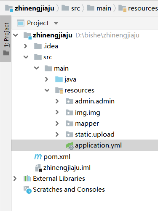Select the java tree item label

tap(70, 79)
